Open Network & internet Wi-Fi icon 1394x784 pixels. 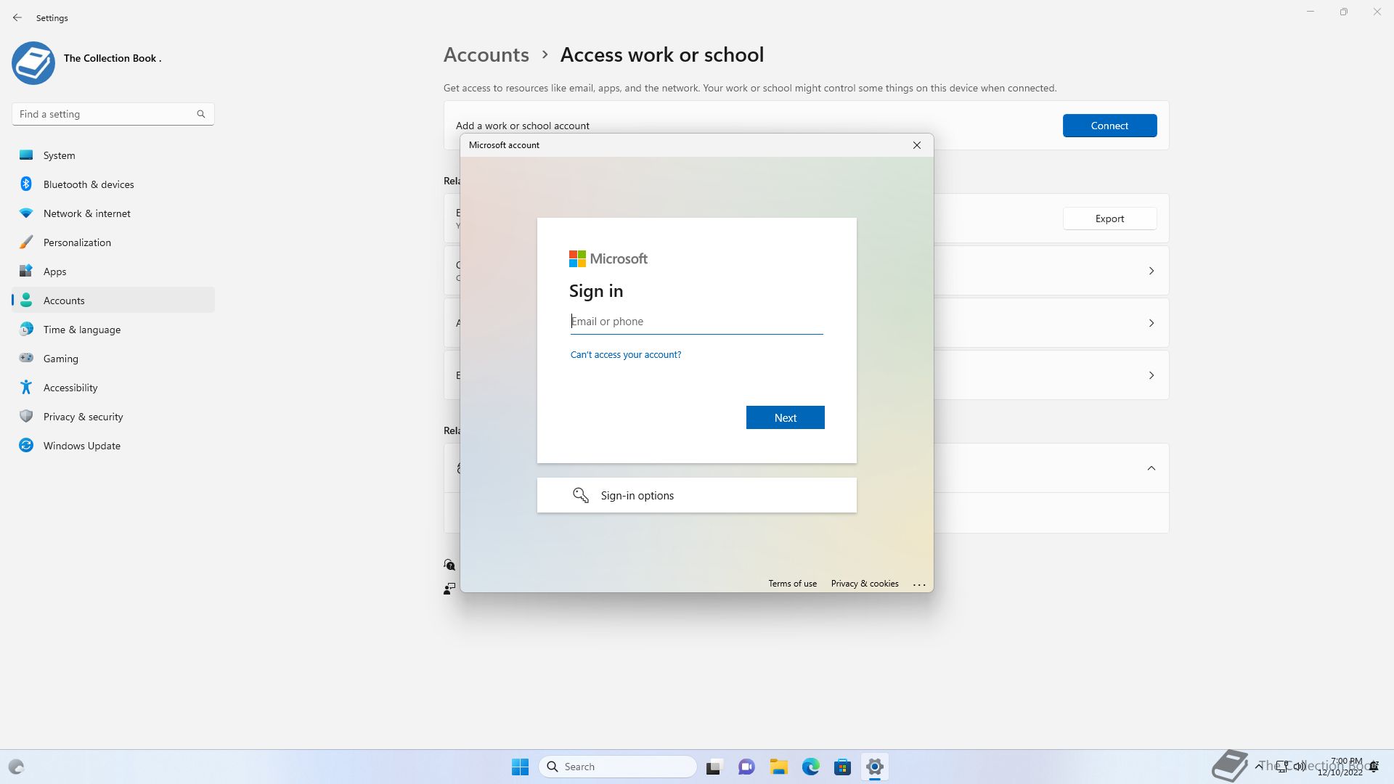pyautogui.click(x=26, y=213)
